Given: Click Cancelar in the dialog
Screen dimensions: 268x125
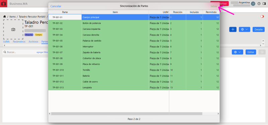Looking at the screenshot, I should click(x=56, y=6).
